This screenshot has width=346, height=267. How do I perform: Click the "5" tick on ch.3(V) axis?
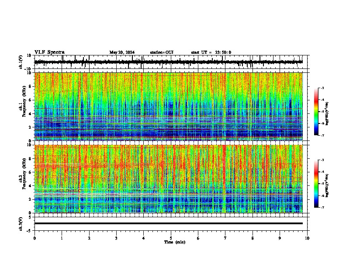coord(30,217)
